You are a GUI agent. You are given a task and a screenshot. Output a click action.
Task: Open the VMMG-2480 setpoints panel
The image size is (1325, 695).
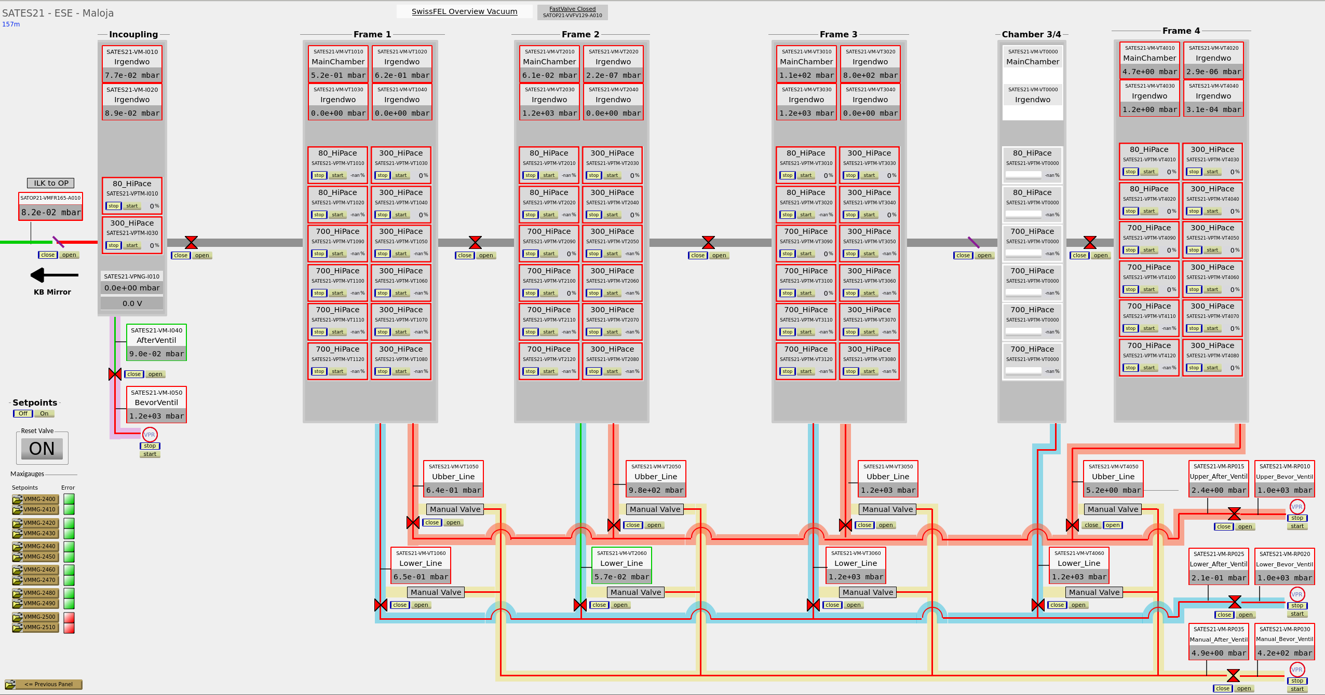pyautogui.click(x=35, y=593)
